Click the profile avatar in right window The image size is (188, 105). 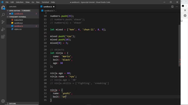tap(183, 6)
